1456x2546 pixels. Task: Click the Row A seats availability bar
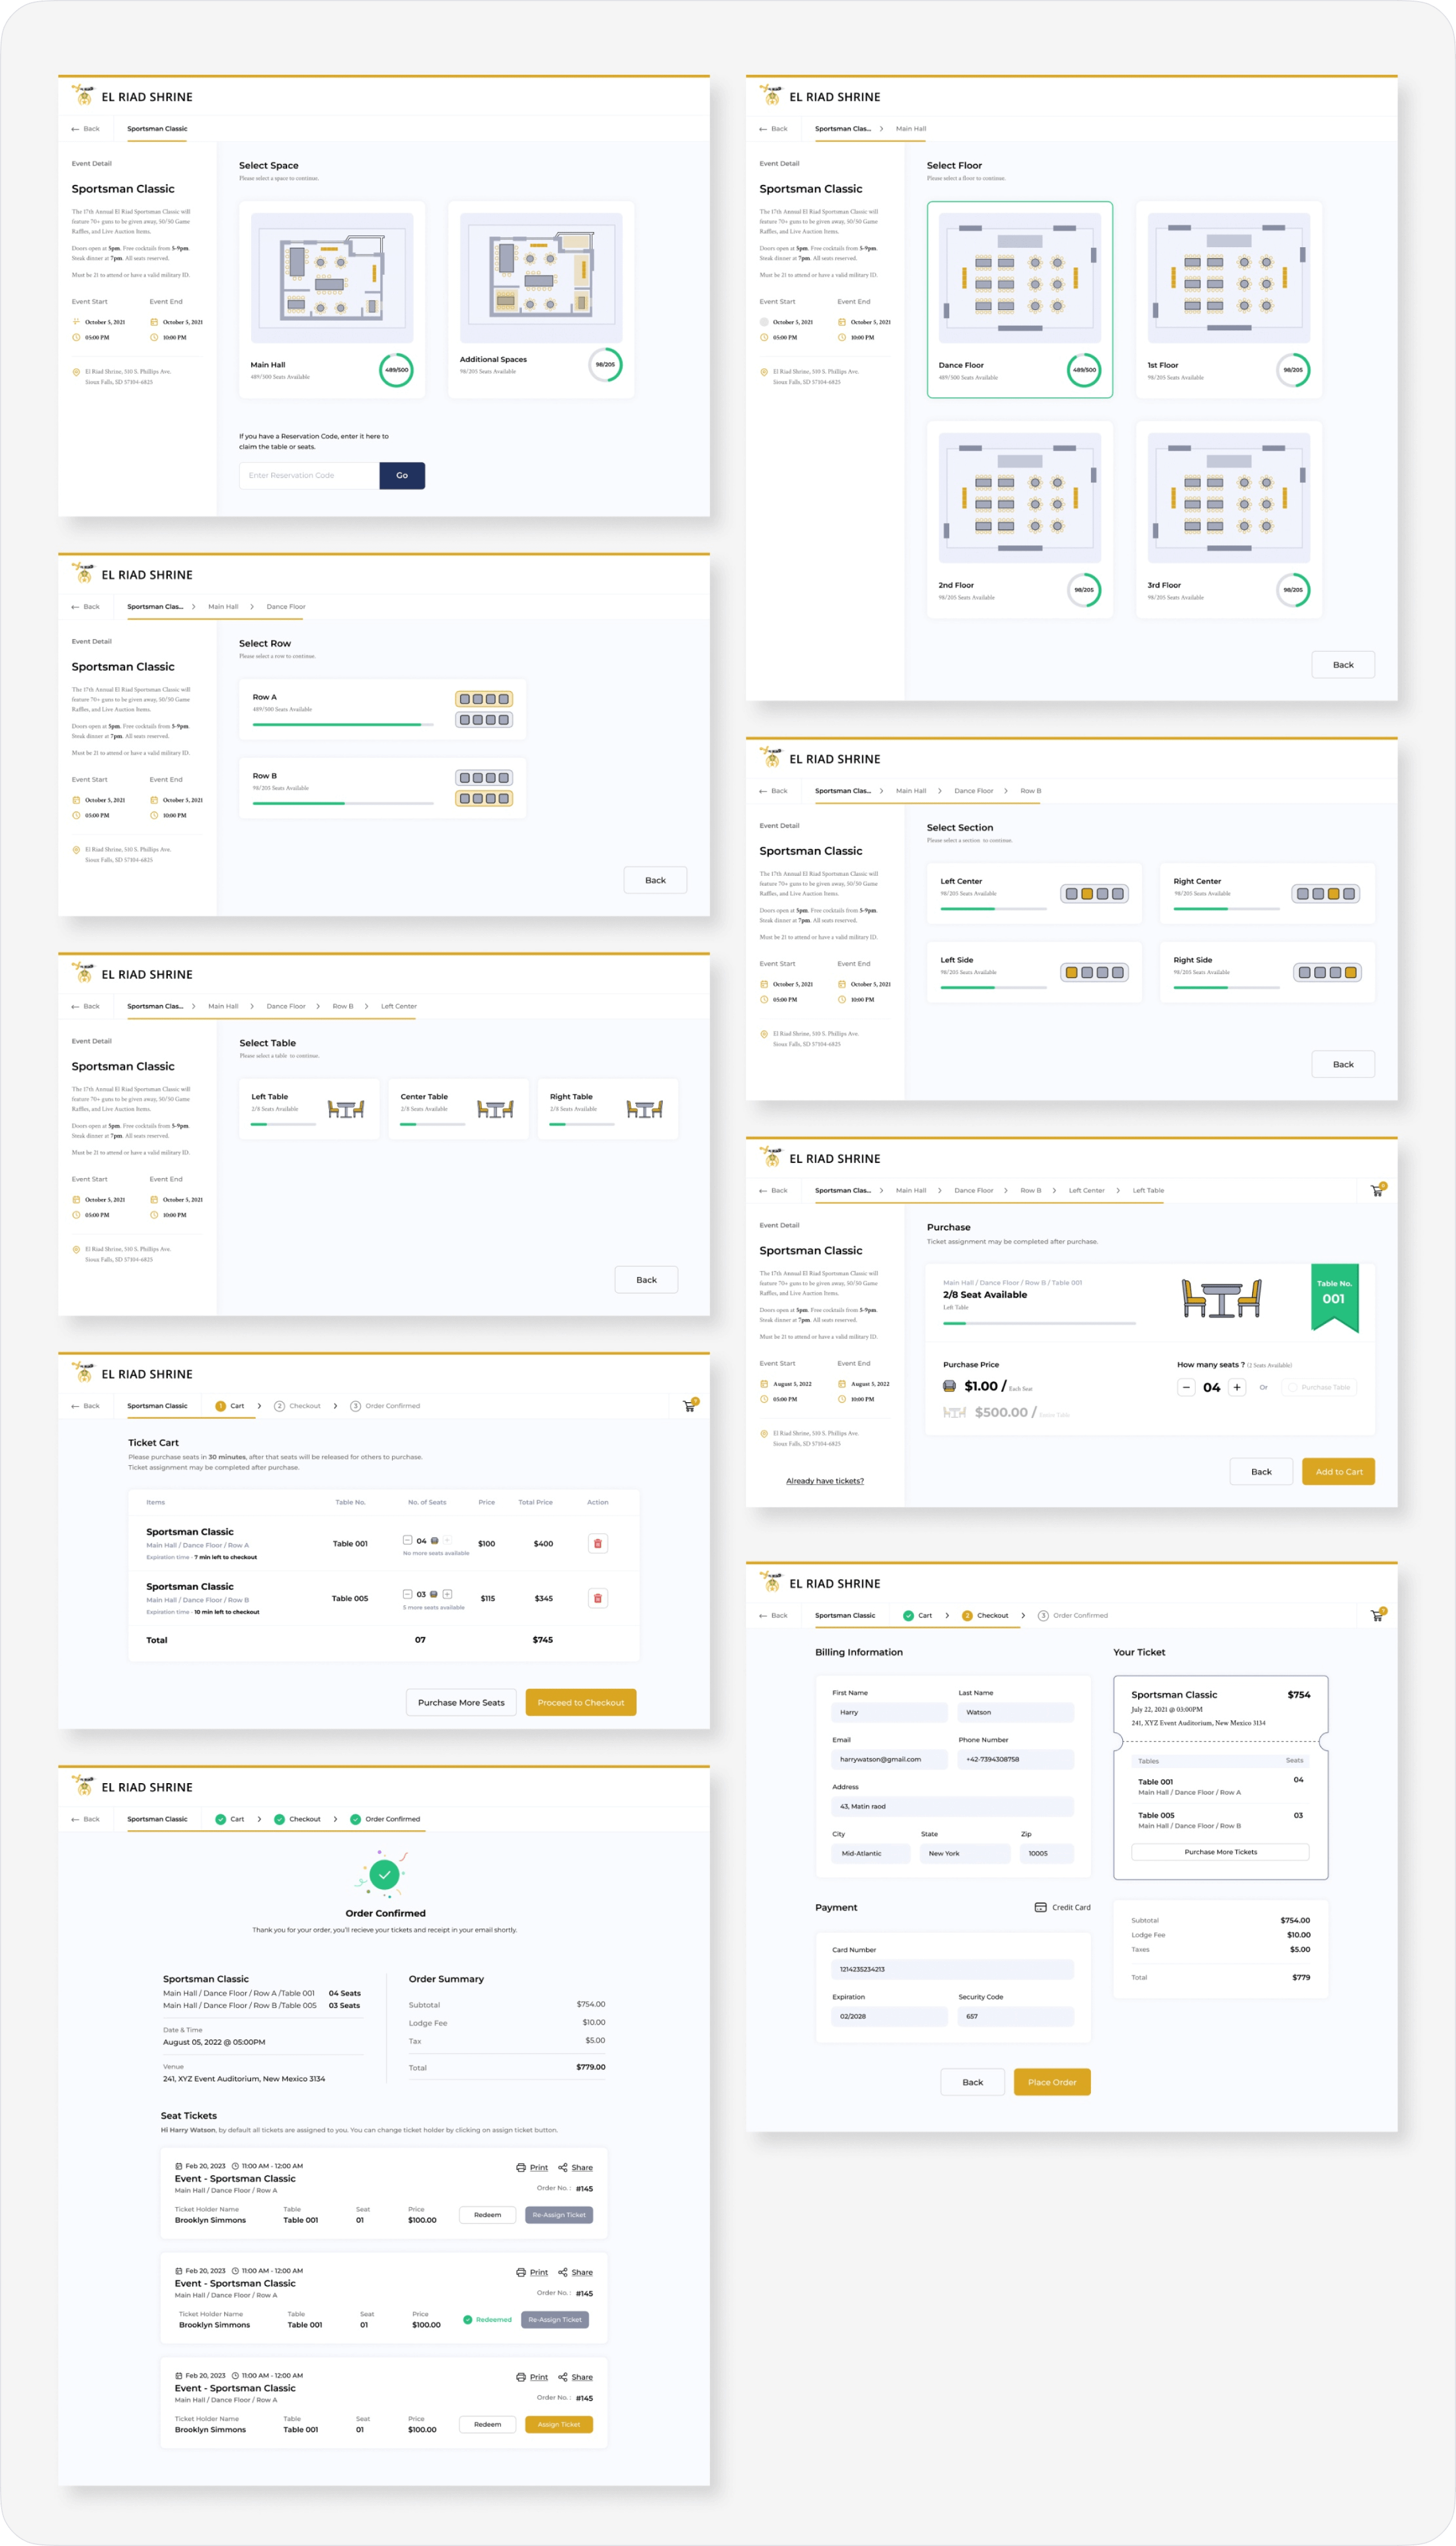point(342,724)
